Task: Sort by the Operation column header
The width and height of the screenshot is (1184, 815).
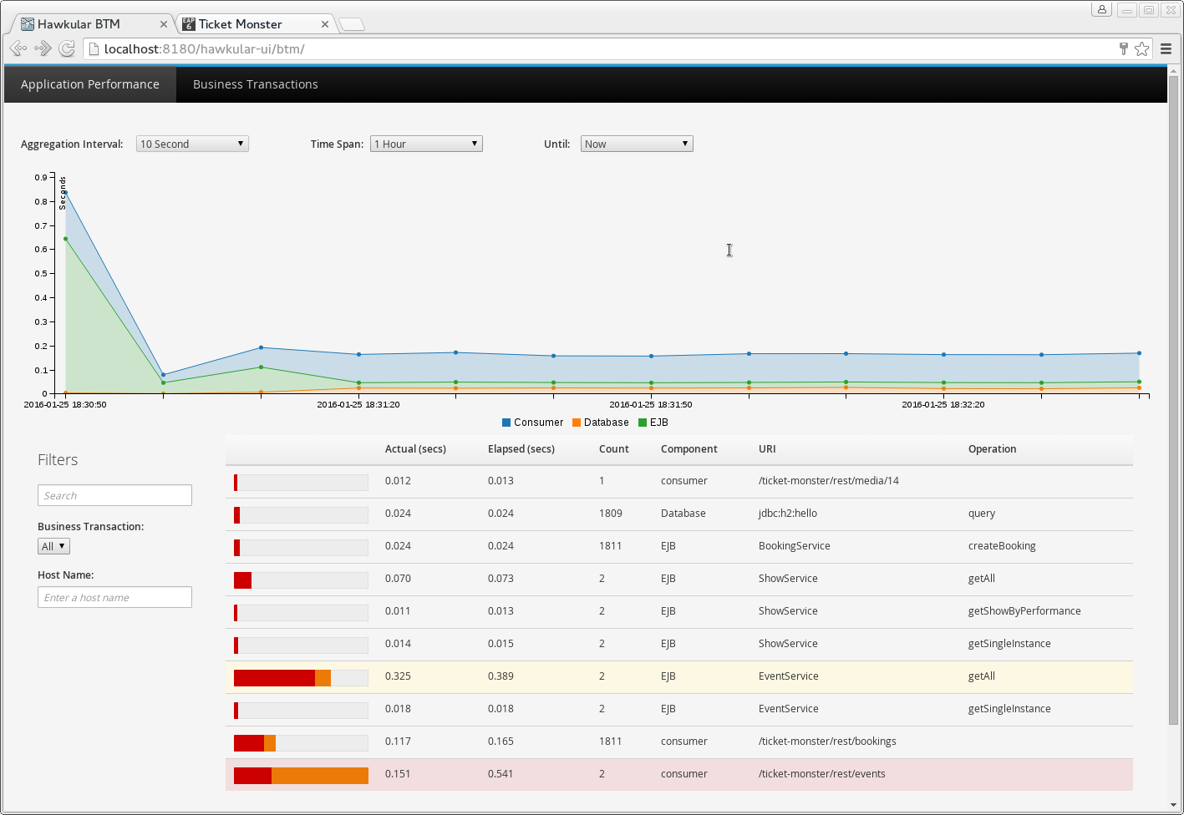Action: coord(993,449)
